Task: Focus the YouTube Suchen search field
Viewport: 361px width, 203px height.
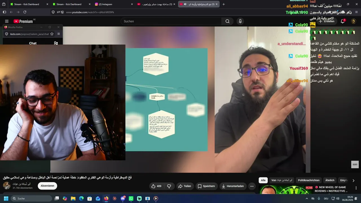Action: tap(171, 21)
